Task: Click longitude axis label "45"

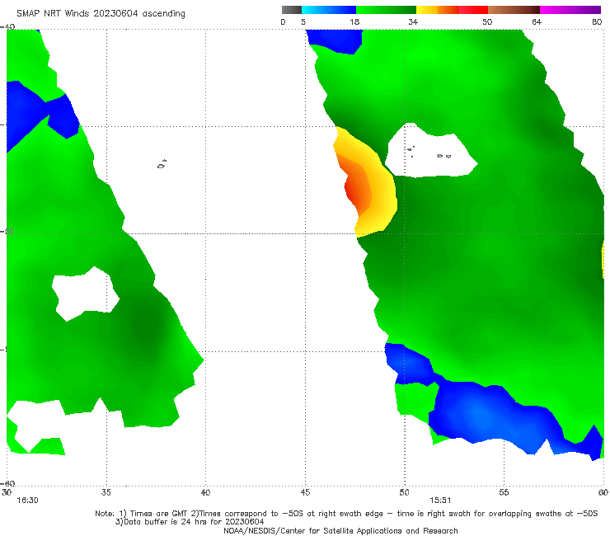Action: click(x=305, y=492)
